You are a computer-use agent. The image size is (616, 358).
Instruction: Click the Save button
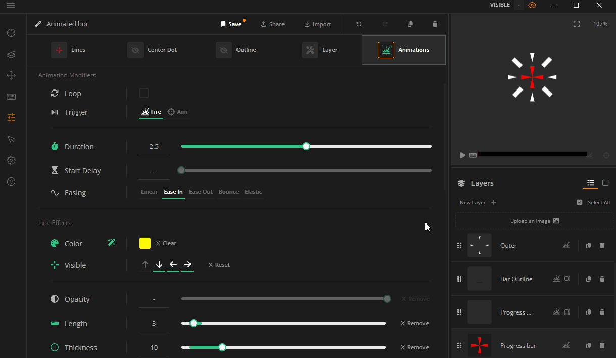click(231, 24)
